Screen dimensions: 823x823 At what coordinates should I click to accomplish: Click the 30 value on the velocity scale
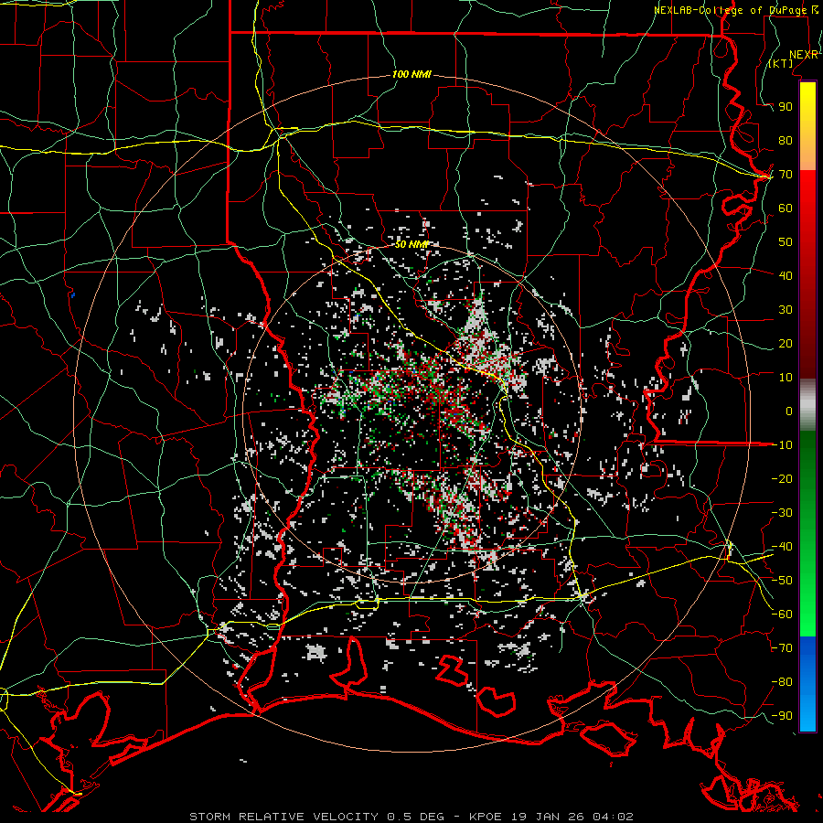tap(786, 310)
